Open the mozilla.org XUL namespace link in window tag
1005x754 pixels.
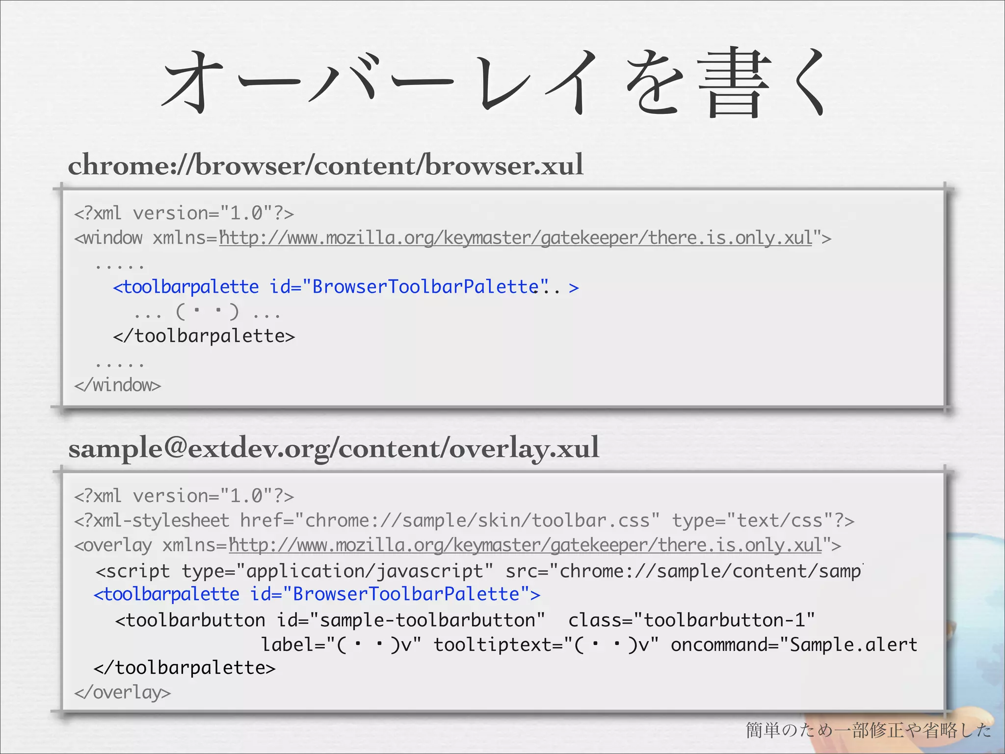pyautogui.click(x=516, y=238)
